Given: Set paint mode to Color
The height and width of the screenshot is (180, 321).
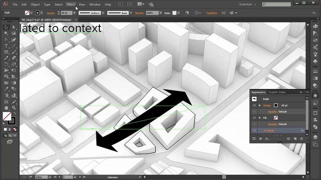Looking at the screenshot, I should coord(6,129).
